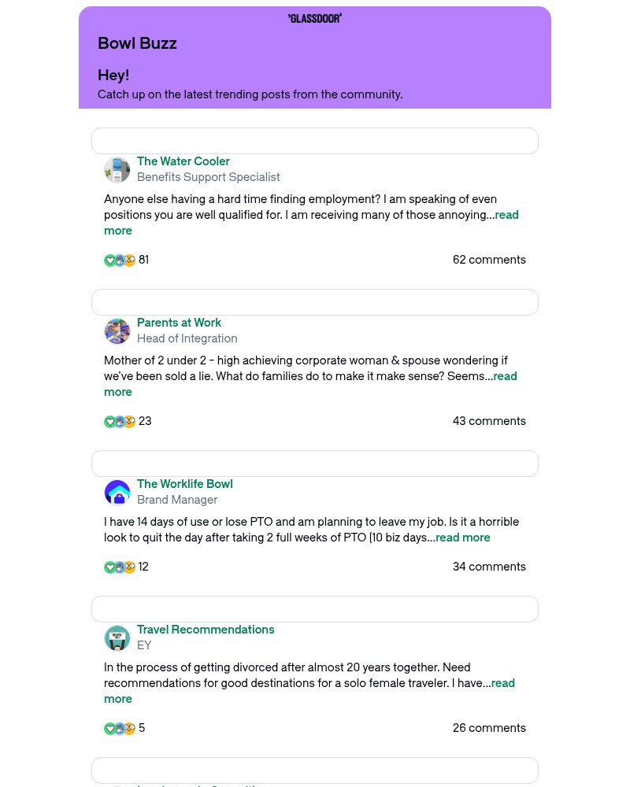
Task: Click reaction emojis showing 23 reactions
Action: click(x=120, y=422)
